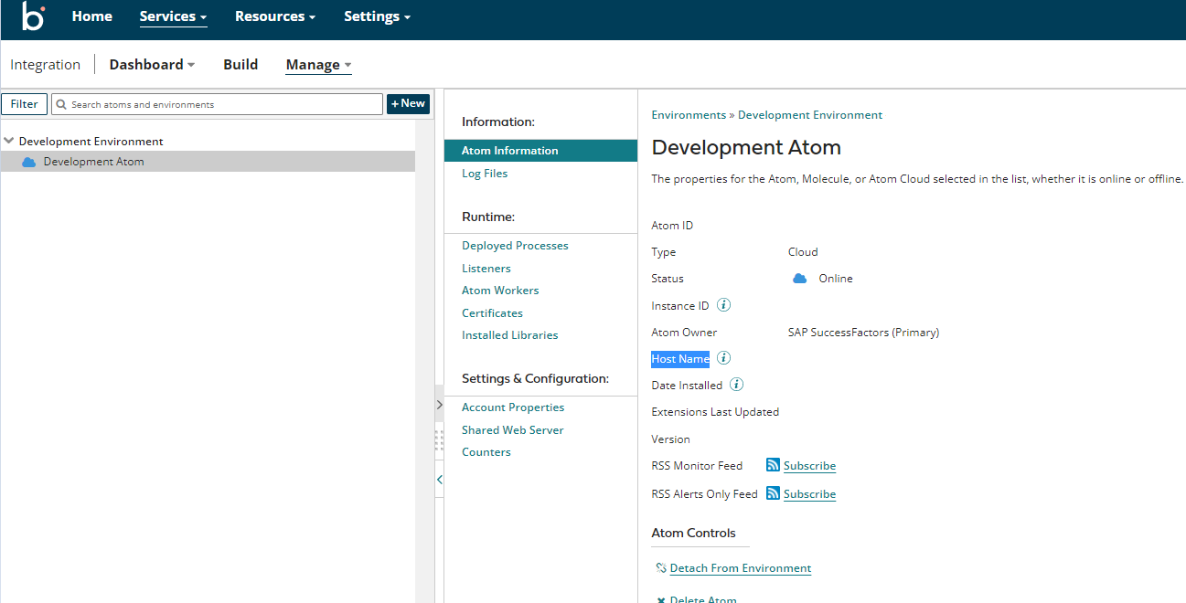
Task: Open the Manage dropdown menu
Action: point(318,65)
